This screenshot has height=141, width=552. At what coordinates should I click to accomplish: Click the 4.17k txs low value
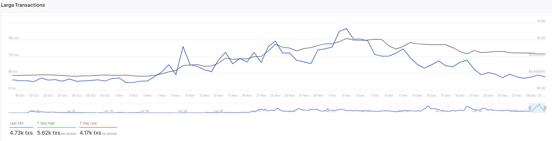click(x=90, y=133)
